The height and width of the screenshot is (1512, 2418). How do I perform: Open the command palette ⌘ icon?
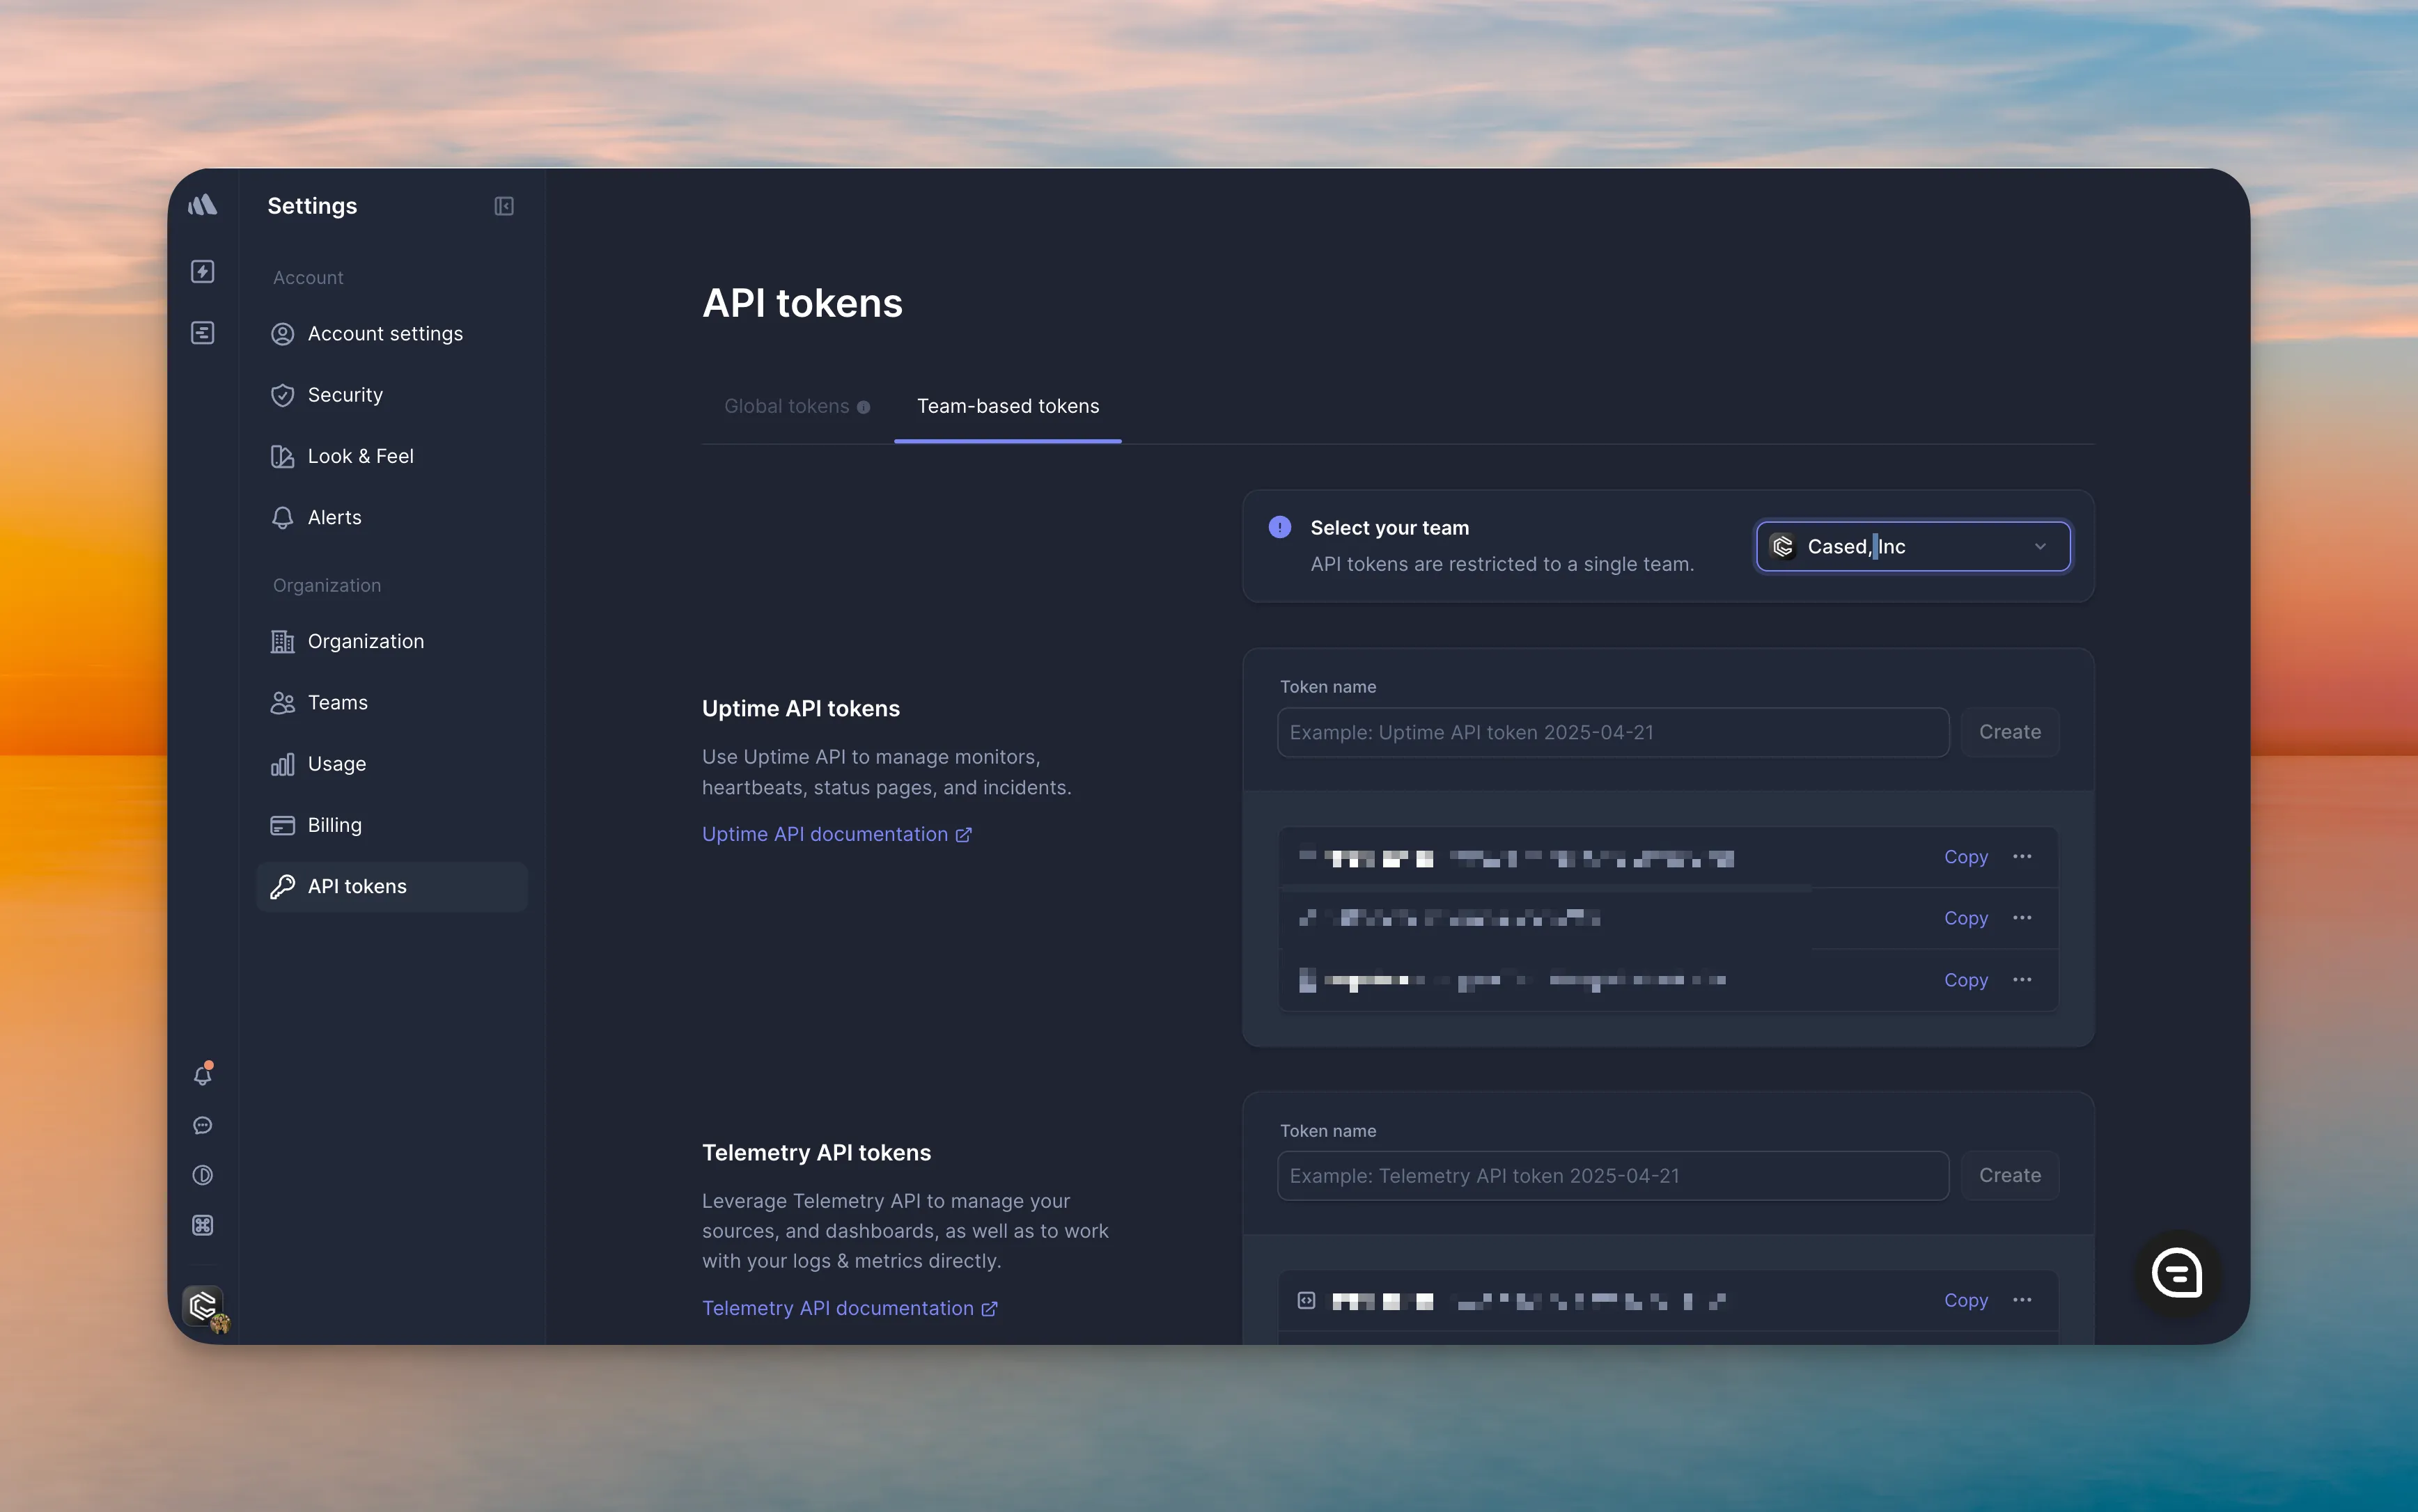pyautogui.click(x=202, y=1224)
